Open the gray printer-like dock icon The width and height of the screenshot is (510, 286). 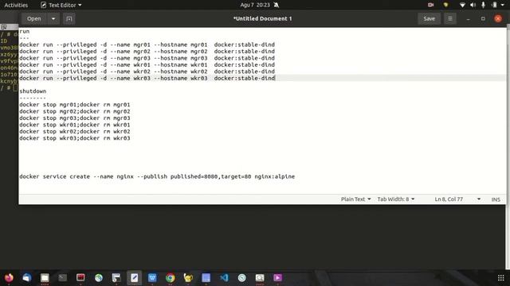(x=116, y=278)
